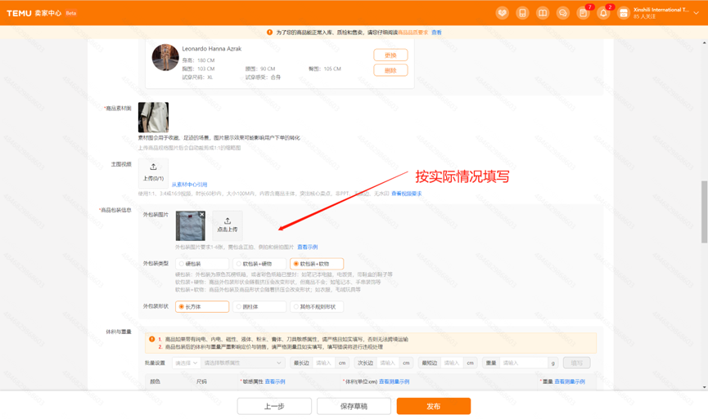The width and height of the screenshot is (708, 419).
Task: Click the warning icon in volume-weight notice
Action: (152, 339)
